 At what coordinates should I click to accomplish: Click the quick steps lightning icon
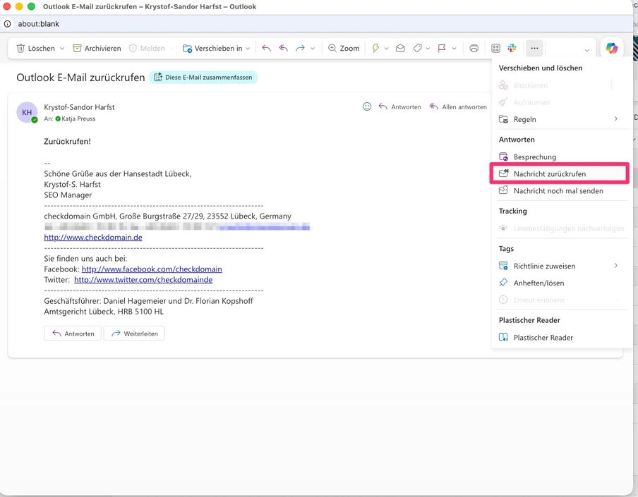[x=375, y=49]
